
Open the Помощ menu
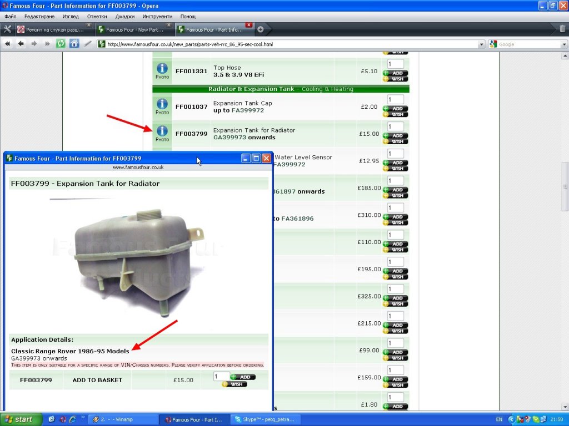pyautogui.click(x=188, y=16)
